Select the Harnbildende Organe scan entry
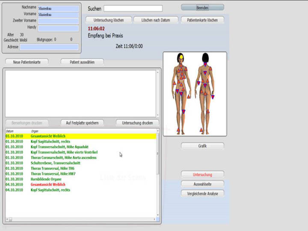This screenshot has width=308, height=231. coord(49,179)
